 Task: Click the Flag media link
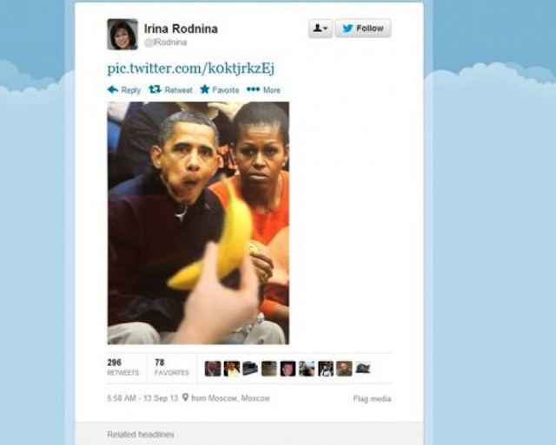coord(372,399)
